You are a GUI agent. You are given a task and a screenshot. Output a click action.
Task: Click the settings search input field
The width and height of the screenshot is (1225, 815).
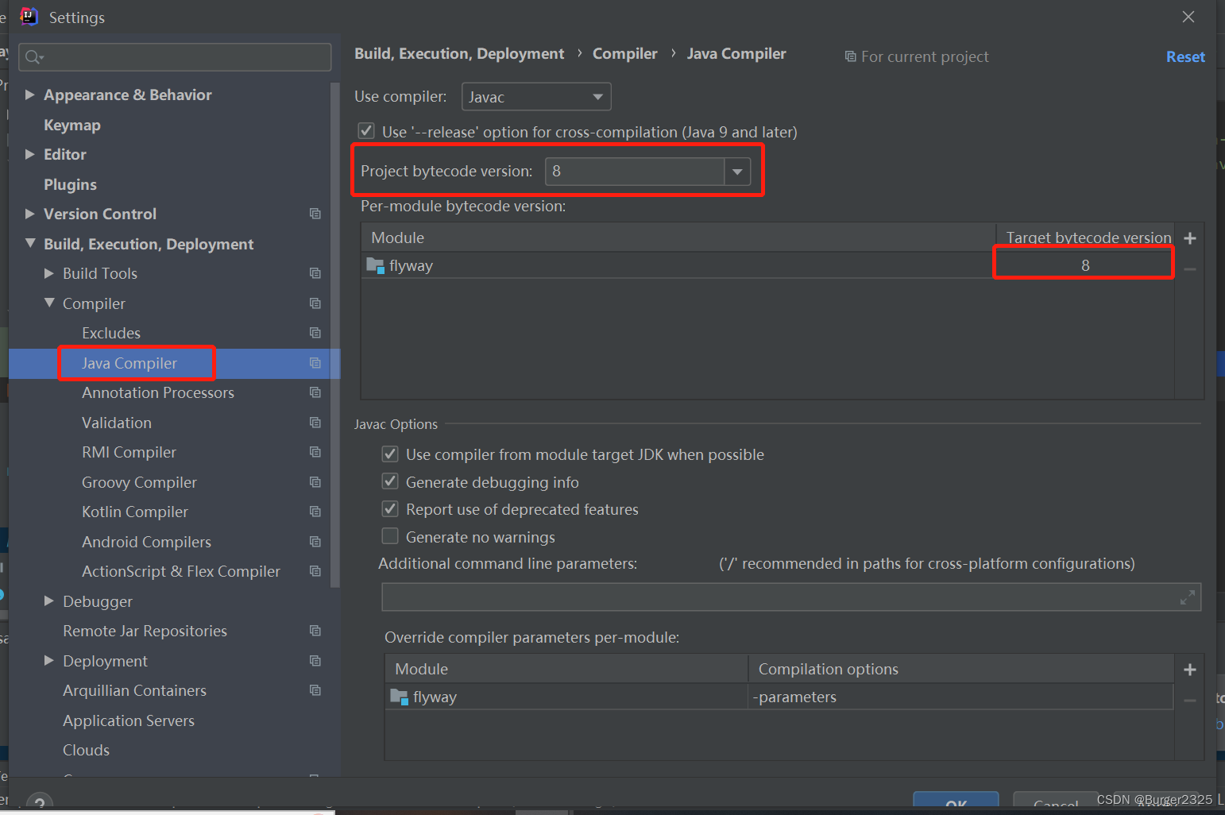pos(175,57)
